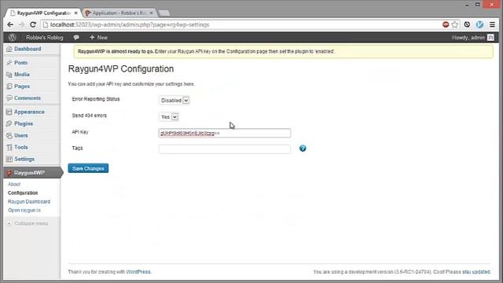Image resolution: width=503 pixels, height=283 pixels.
Task: Reload the page with the refresh icon
Action: 33,24
